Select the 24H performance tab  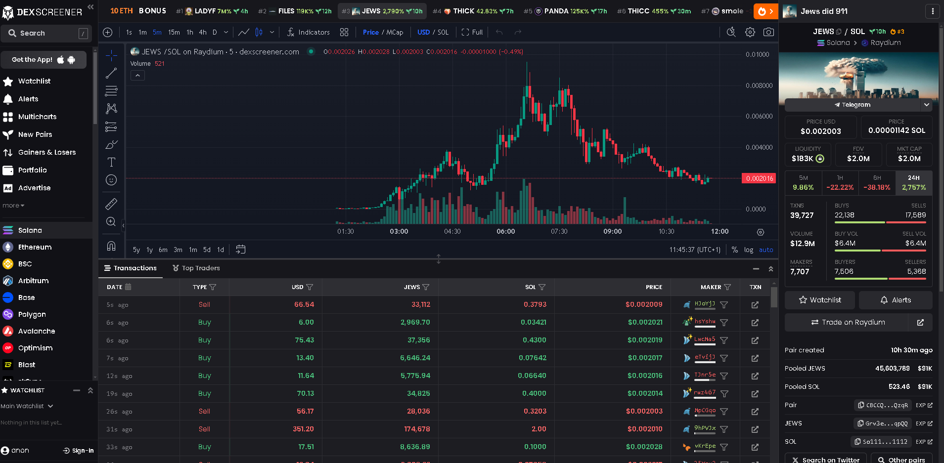[914, 183]
